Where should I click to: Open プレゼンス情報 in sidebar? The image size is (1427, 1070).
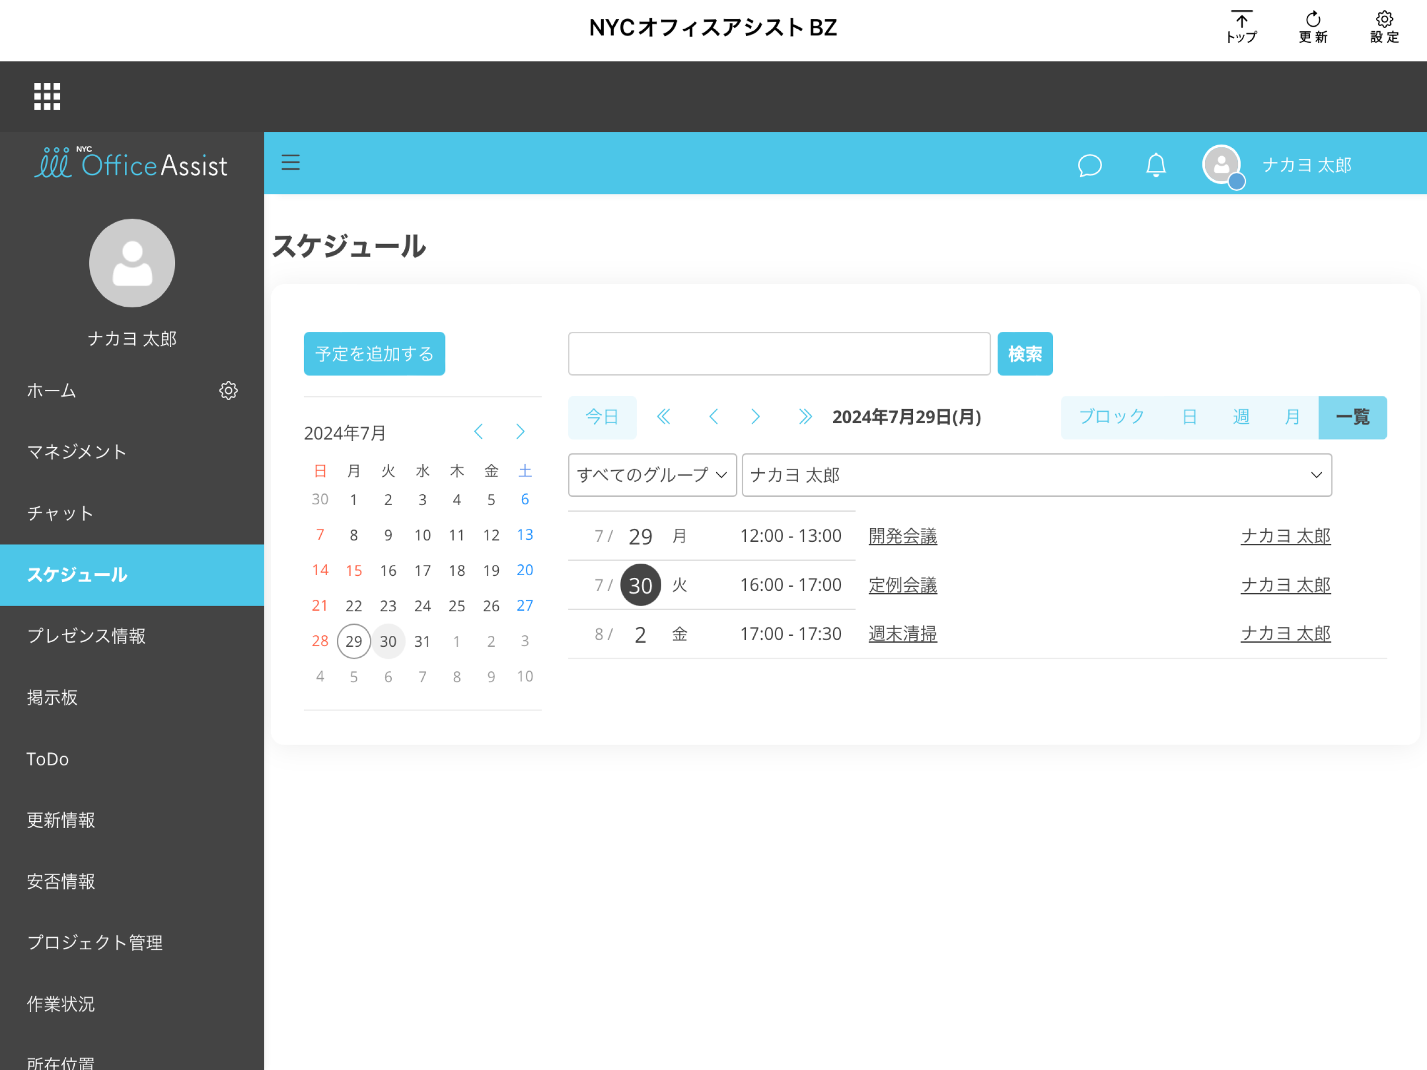pyautogui.click(x=87, y=636)
